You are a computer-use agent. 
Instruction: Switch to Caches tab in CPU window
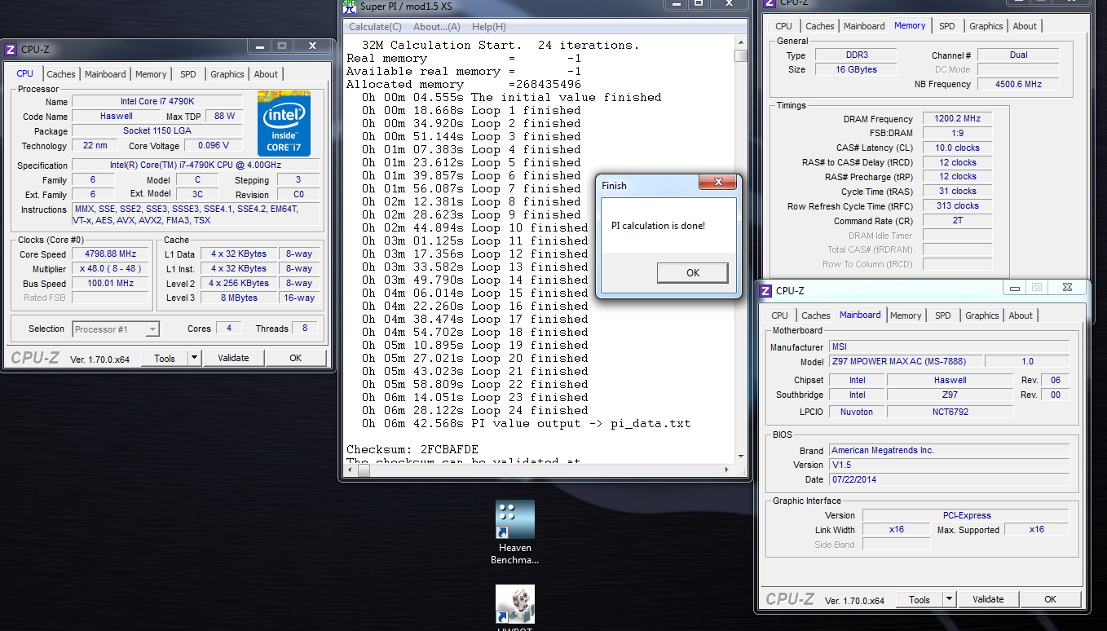(61, 74)
